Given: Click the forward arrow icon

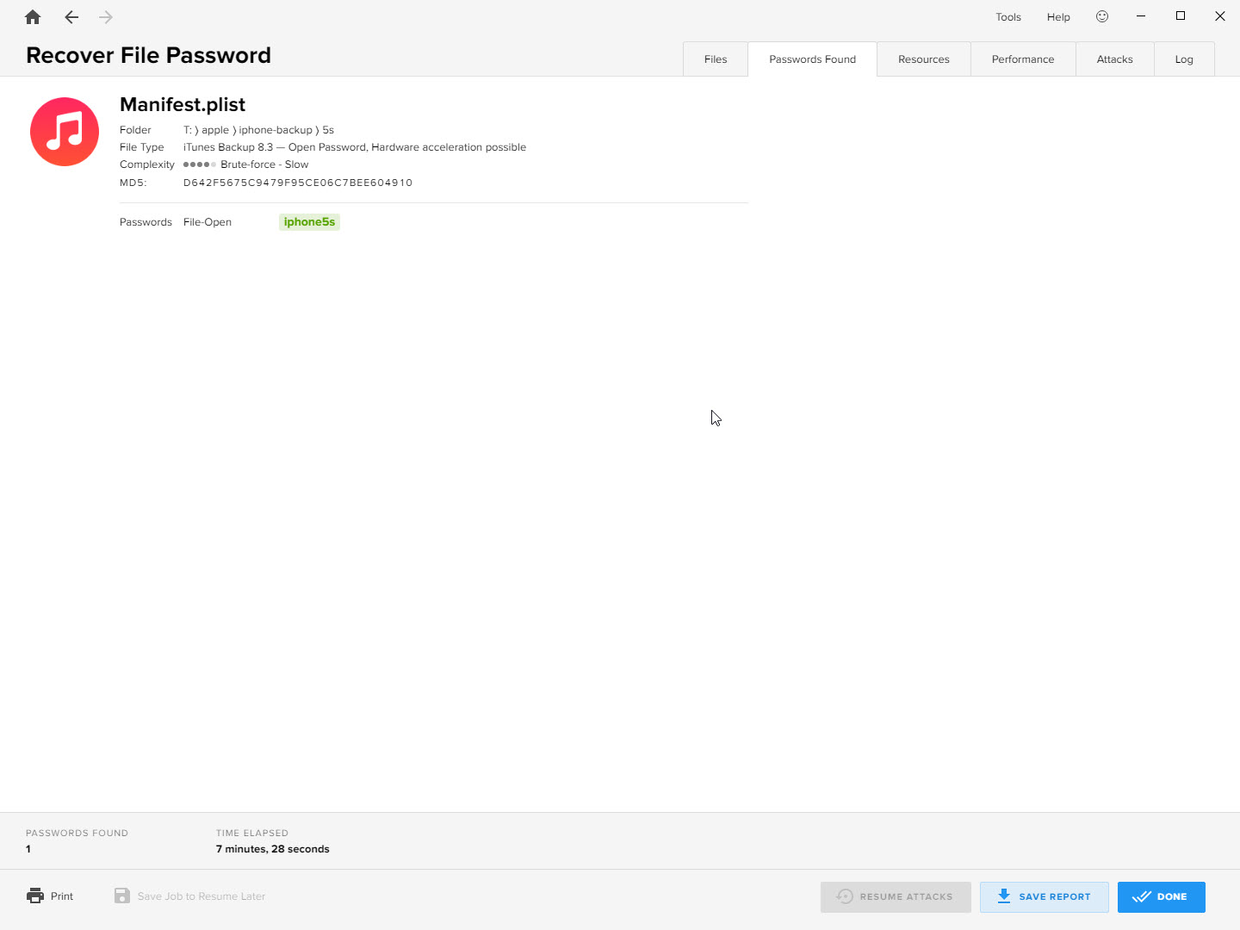Looking at the screenshot, I should [x=106, y=17].
